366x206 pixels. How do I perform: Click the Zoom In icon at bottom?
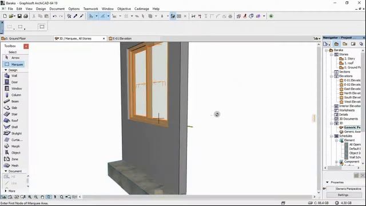pos(30,197)
